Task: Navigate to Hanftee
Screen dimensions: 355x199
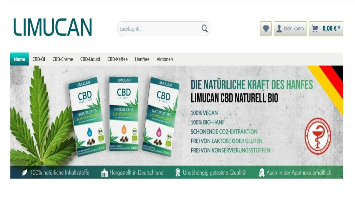Action: (142, 59)
